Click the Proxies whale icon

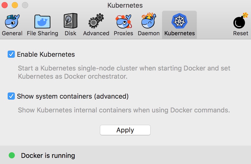123,21
